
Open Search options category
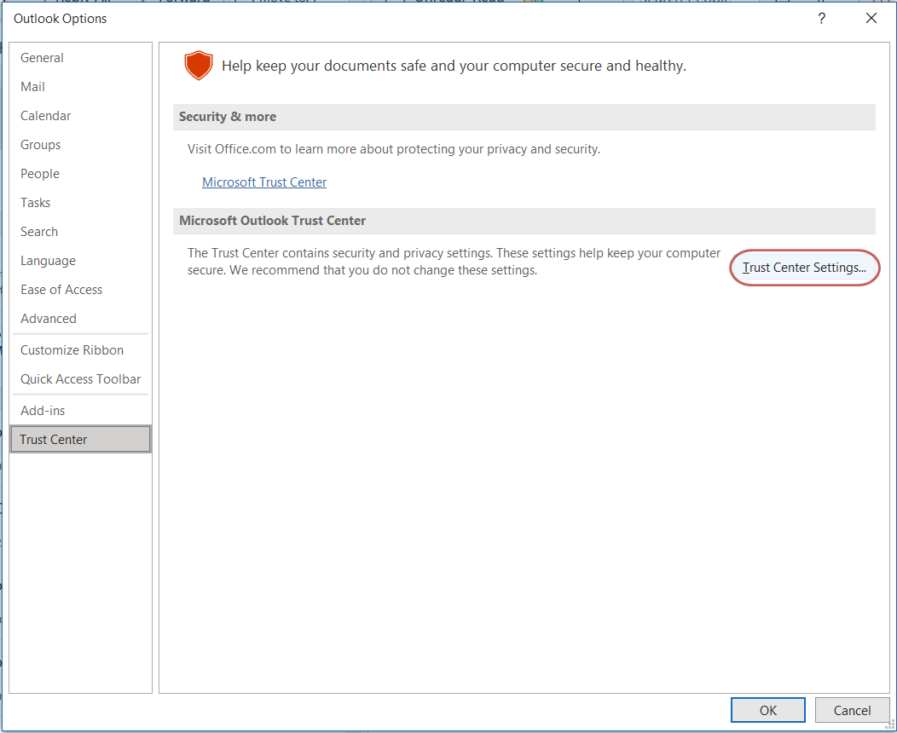(x=81, y=232)
